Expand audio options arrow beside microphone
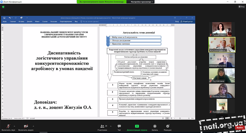The width and height of the screenshot is (246, 133). 15,126
